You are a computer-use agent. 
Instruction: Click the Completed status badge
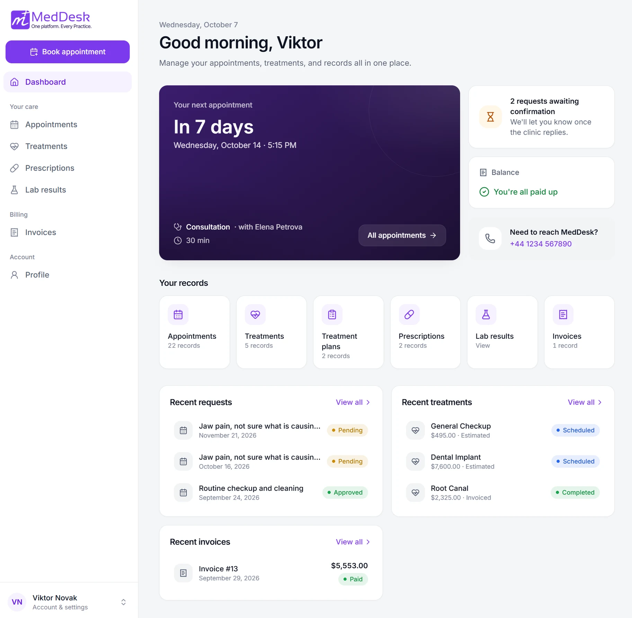pyautogui.click(x=575, y=493)
